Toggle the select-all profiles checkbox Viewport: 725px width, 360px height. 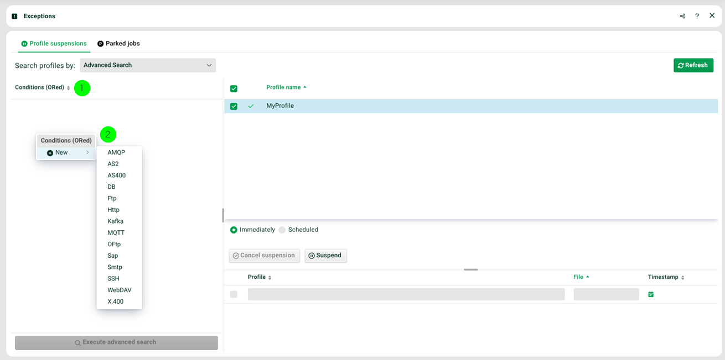pos(234,88)
